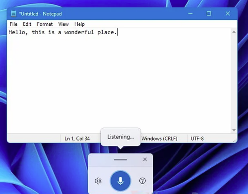
Task: Click the text 'Hello, this is a wonderful place.'
Action: tap(62, 32)
